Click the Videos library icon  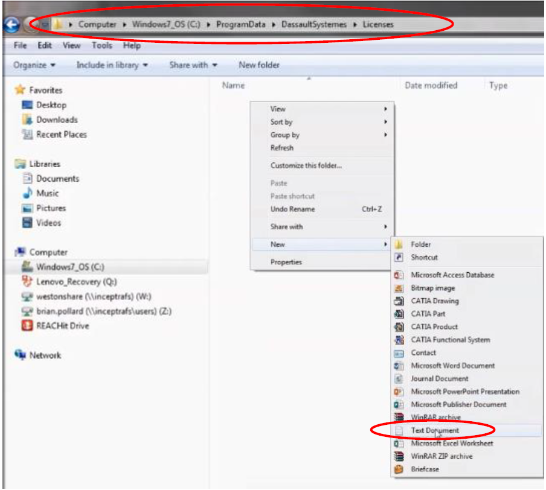click(x=27, y=223)
